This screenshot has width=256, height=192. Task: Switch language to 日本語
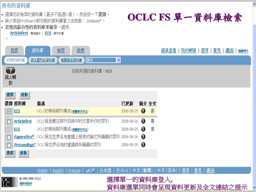coord(105,170)
